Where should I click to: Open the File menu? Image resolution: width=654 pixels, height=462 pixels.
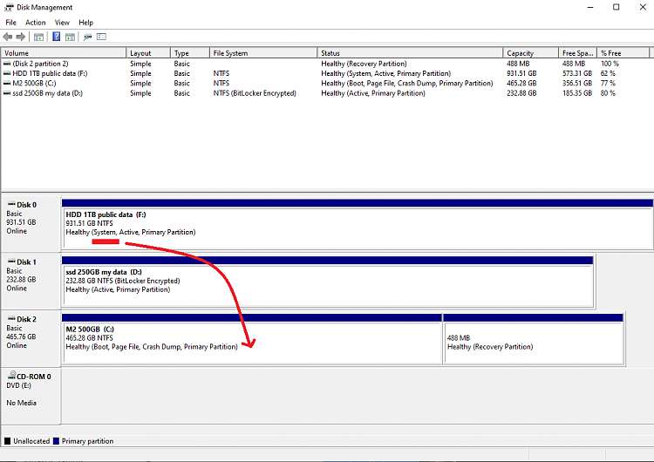tap(10, 23)
